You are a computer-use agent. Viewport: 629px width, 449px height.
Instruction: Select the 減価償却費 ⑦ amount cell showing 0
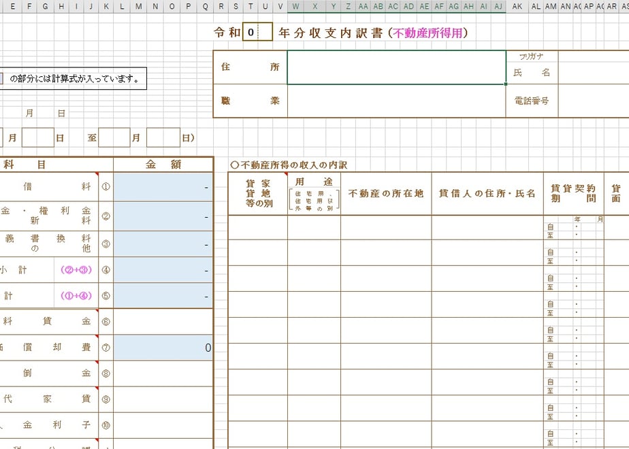tap(163, 348)
